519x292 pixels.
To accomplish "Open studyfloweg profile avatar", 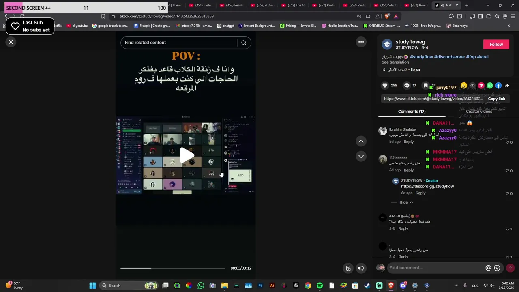I will (x=387, y=45).
